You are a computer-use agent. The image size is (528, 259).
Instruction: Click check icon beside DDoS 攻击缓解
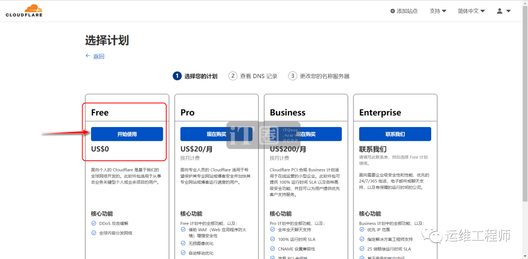(x=93, y=223)
